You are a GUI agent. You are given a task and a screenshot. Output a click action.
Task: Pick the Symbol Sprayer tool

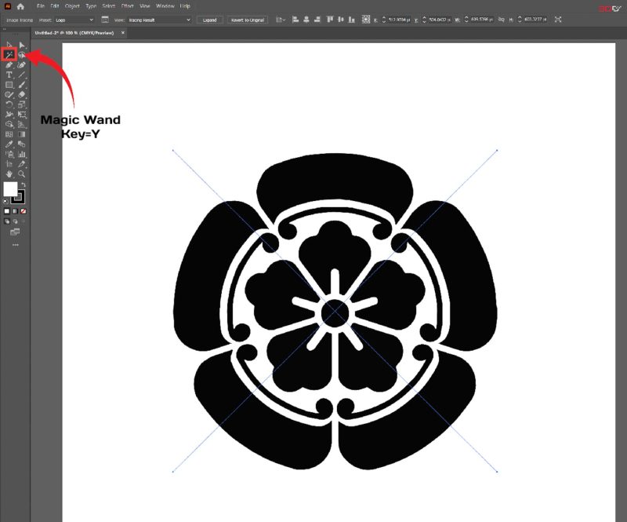9,154
